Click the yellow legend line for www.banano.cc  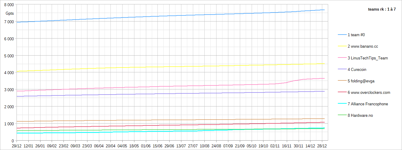click(342, 46)
